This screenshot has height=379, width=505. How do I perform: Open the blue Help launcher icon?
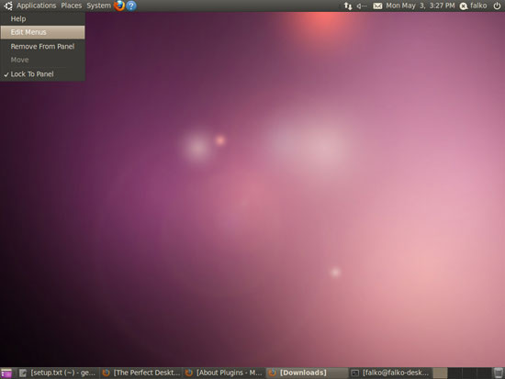click(131, 6)
